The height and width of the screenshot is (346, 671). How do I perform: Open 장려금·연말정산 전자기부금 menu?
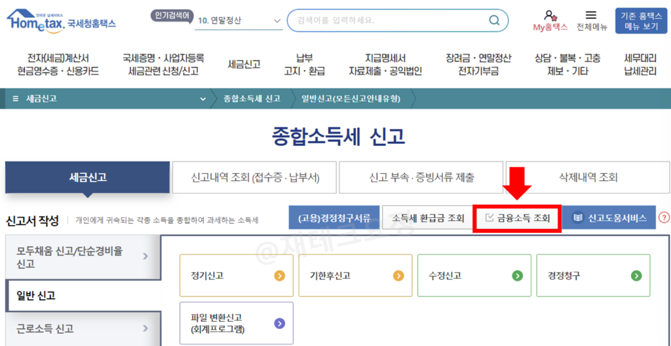[x=478, y=65]
